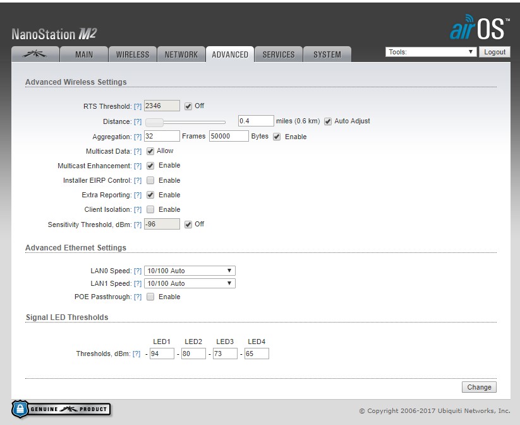Click the Advanced Ethernet Settings heading
This screenshot has height=425, width=520.
point(76,248)
